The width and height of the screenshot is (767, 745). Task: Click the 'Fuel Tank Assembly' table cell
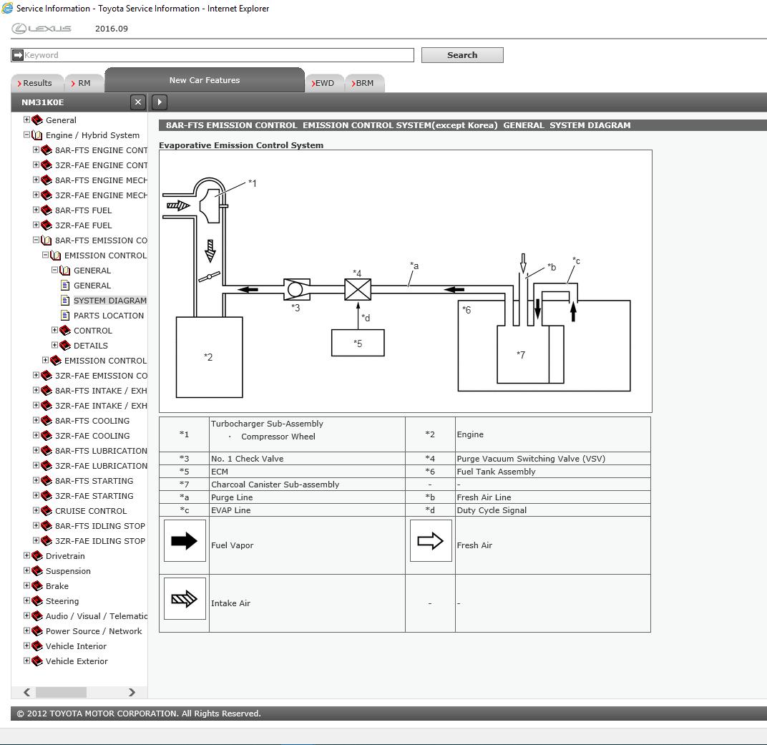[x=553, y=472]
